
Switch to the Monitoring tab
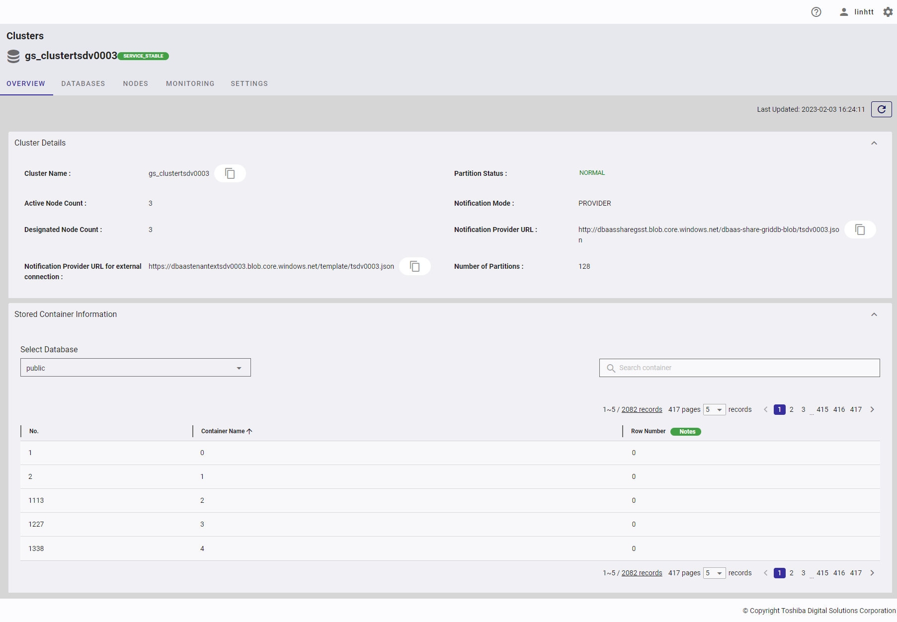pyautogui.click(x=190, y=83)
